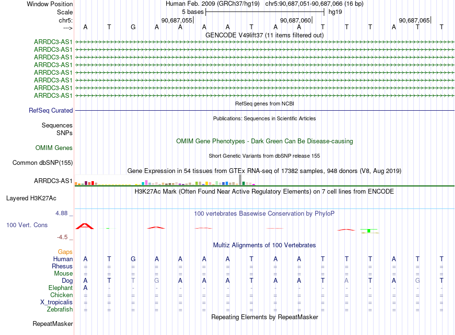
Task: Open the H3K27Ac Mark ENCODE track title
Action: pos(264,192)
